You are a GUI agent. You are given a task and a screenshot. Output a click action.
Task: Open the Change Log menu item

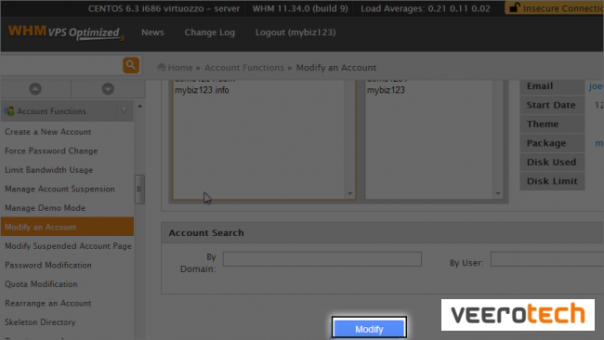210,33
